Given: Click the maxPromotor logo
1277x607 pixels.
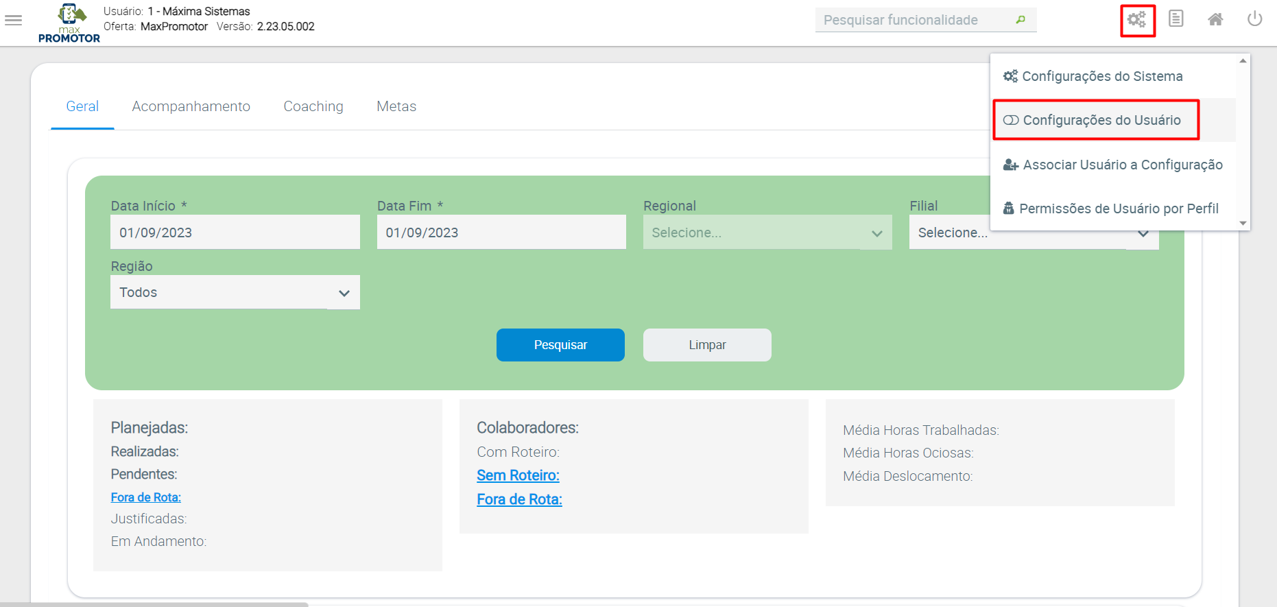Looking at the screenshot, I should tap(69, 23).
